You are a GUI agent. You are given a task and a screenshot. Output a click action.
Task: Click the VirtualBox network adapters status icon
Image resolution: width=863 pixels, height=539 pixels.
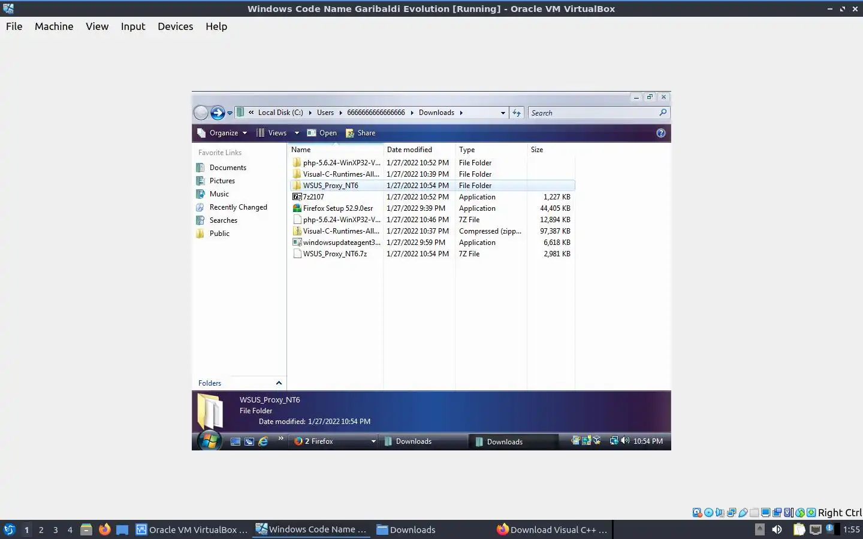coord(732,513)
